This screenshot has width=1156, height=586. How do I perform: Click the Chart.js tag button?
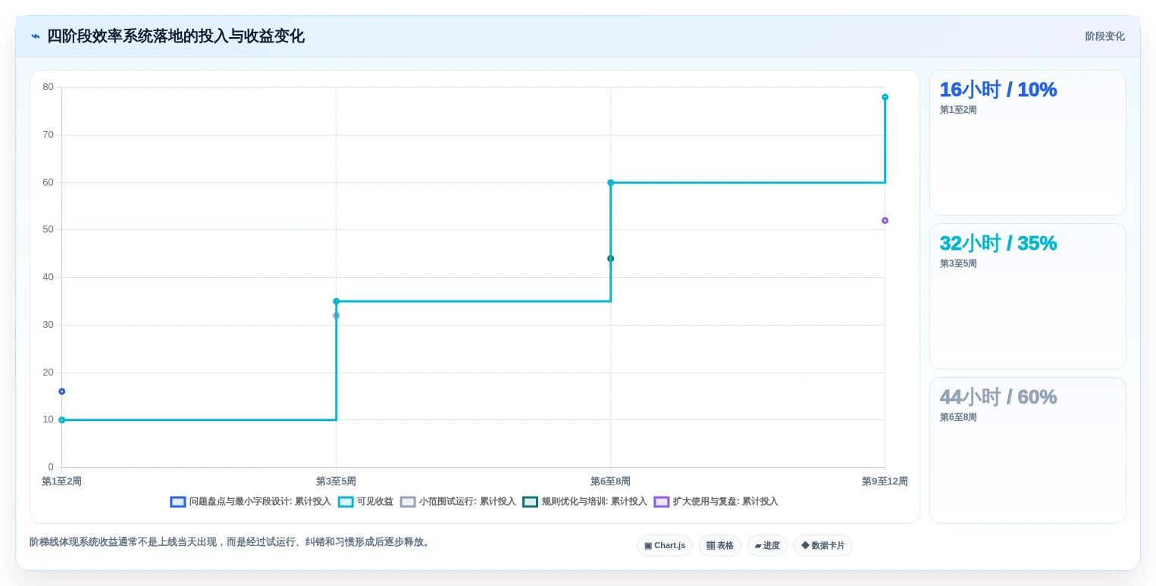pyautogui.click(x=665, y=545)
